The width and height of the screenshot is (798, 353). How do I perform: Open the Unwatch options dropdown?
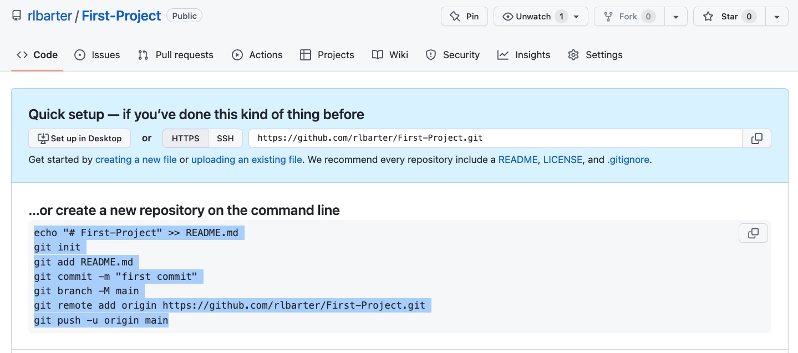click(x=576, y=16)
